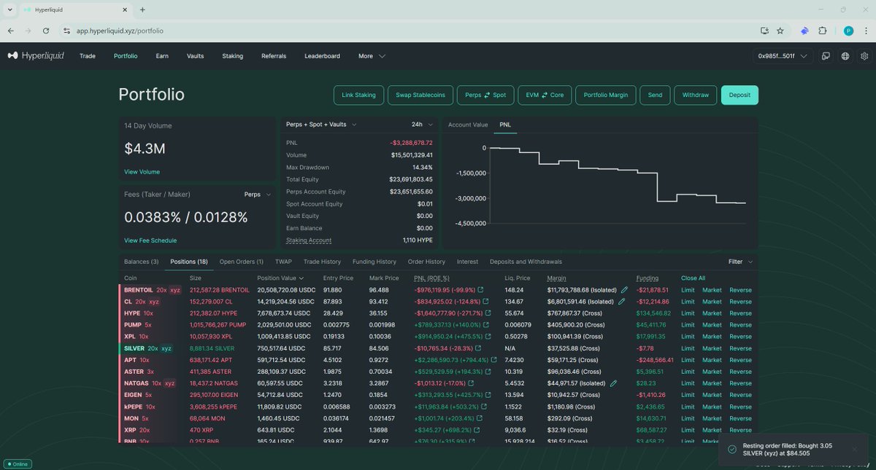Open the browser tab search chevron
This screenshot has height=470, width=876.
tap(10, 9)
